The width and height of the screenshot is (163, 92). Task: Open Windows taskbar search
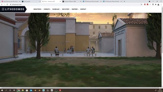pyautogui.click(x=6, y=90)
